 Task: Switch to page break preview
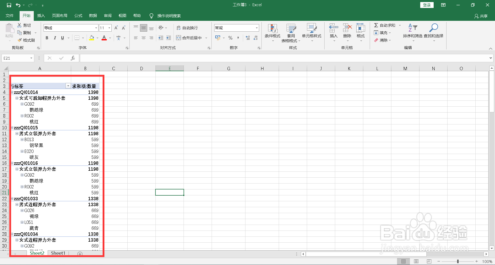tap(429, 261)
